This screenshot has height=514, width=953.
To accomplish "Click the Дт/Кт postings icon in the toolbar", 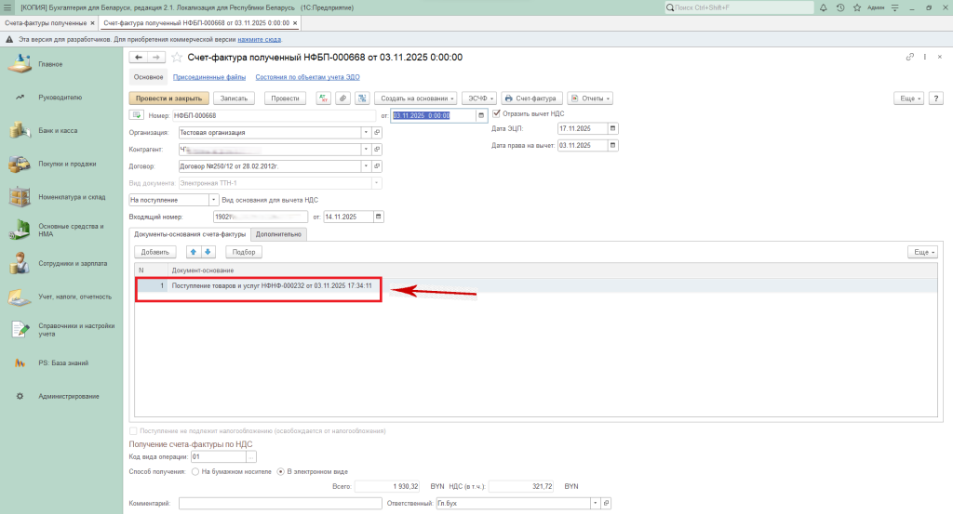I will pos(323,98).
